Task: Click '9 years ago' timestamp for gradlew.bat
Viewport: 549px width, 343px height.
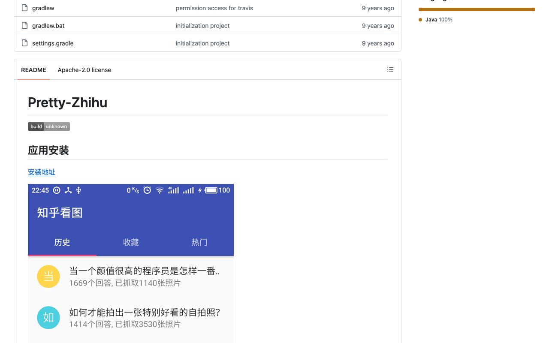Action: pyautogui.click(x=378, y=26)
